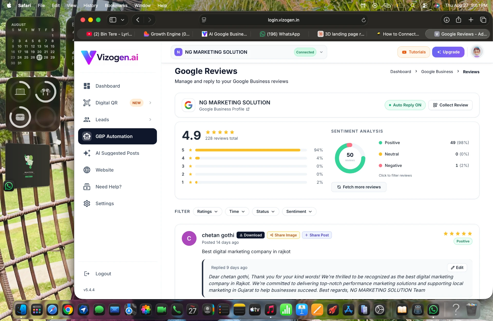This screenshot has width=493, height=321.
Task: Click the 4-star rating bar
Action: coord(251,158)
